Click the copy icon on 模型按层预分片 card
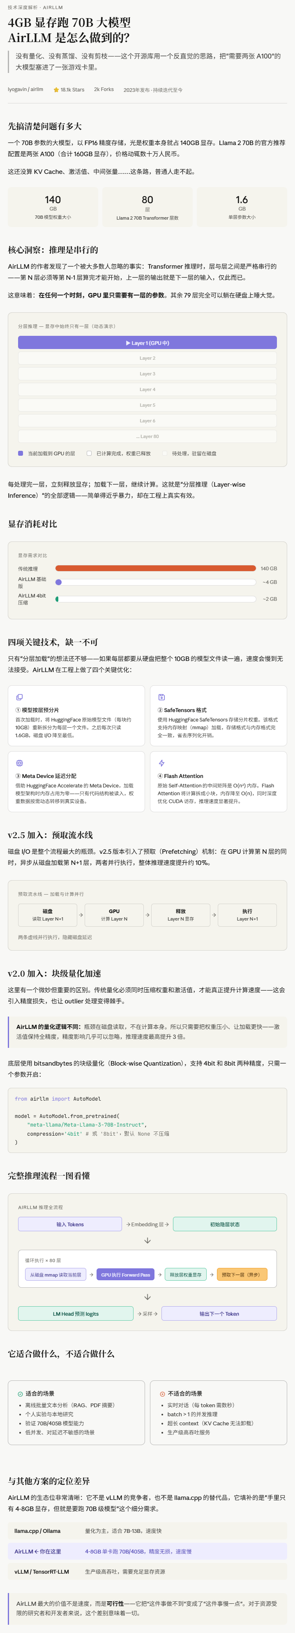Image resolution: width=295 pixels, height=1633 pixels. click(19, 697)
